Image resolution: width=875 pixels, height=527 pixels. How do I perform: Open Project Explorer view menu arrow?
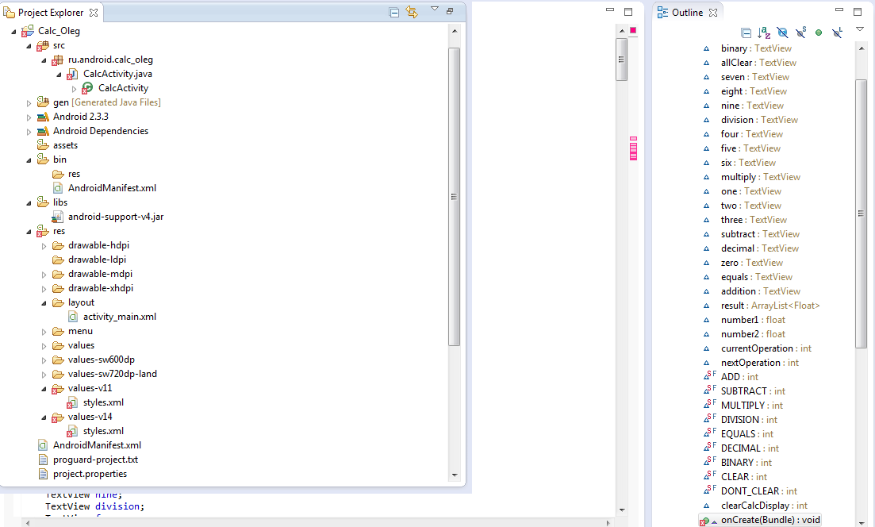(435, 9)
